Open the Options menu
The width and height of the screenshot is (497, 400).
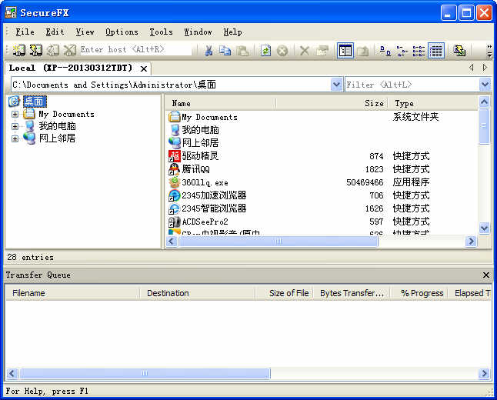pos(122,32)
